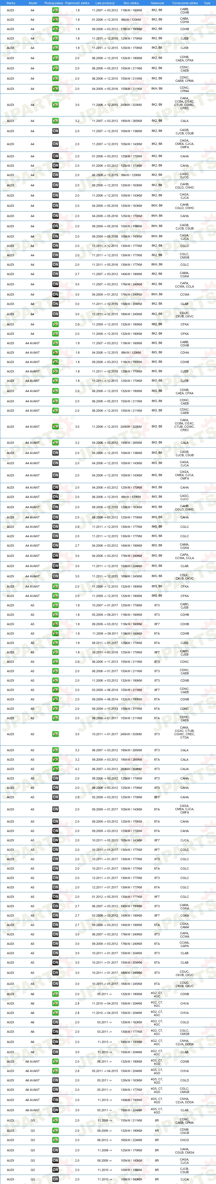Click the petrol icon for Q5 155kW CDNC, CAEB, CPMA
Screen dimensions: 216x1184
click(x=55, y=1121)
